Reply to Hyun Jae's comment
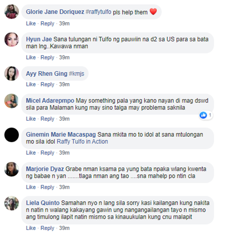 pyautogui.click(x=47, y=57)
